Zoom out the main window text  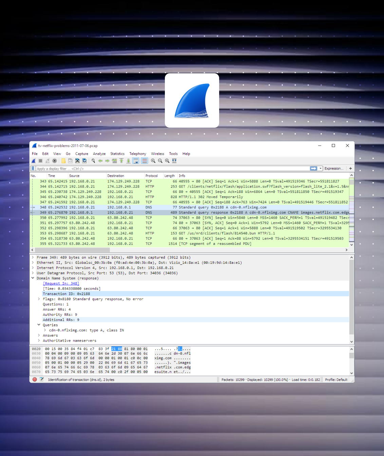coord(160,161)
